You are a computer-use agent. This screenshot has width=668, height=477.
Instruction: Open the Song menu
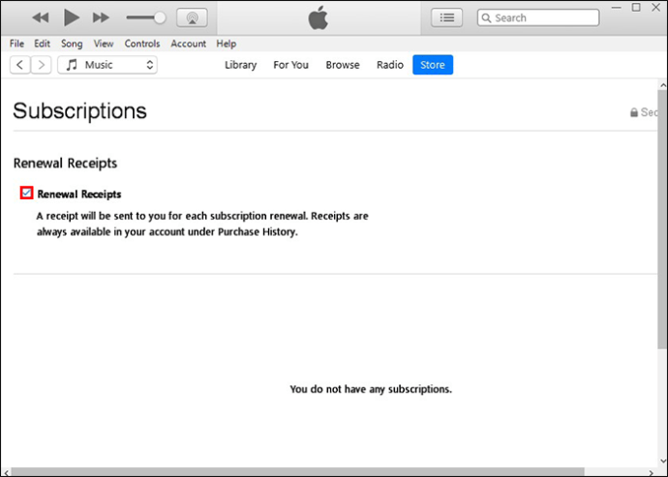tap(72, 44)
